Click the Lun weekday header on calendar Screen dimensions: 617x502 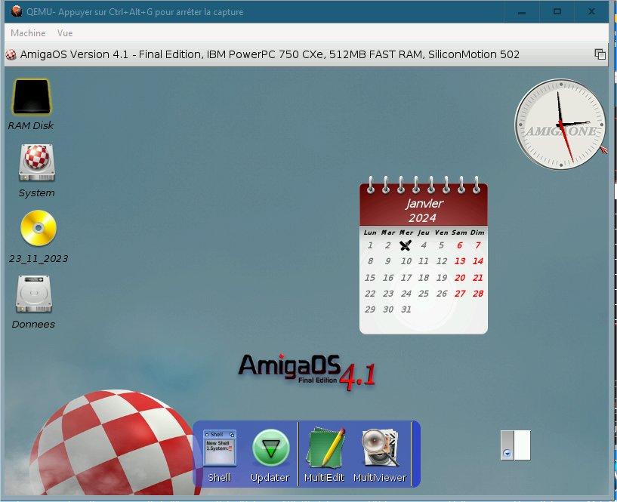point(370,233)
